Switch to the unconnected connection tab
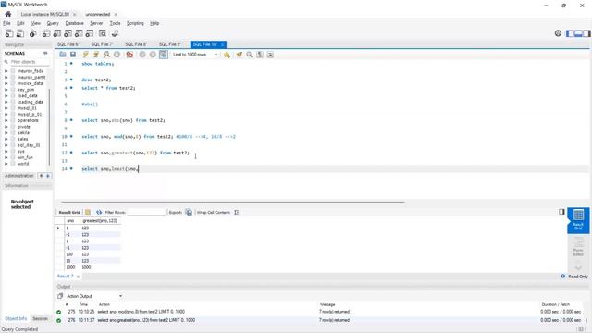Viewport: 592px width, 333px height. pos(97,15)
